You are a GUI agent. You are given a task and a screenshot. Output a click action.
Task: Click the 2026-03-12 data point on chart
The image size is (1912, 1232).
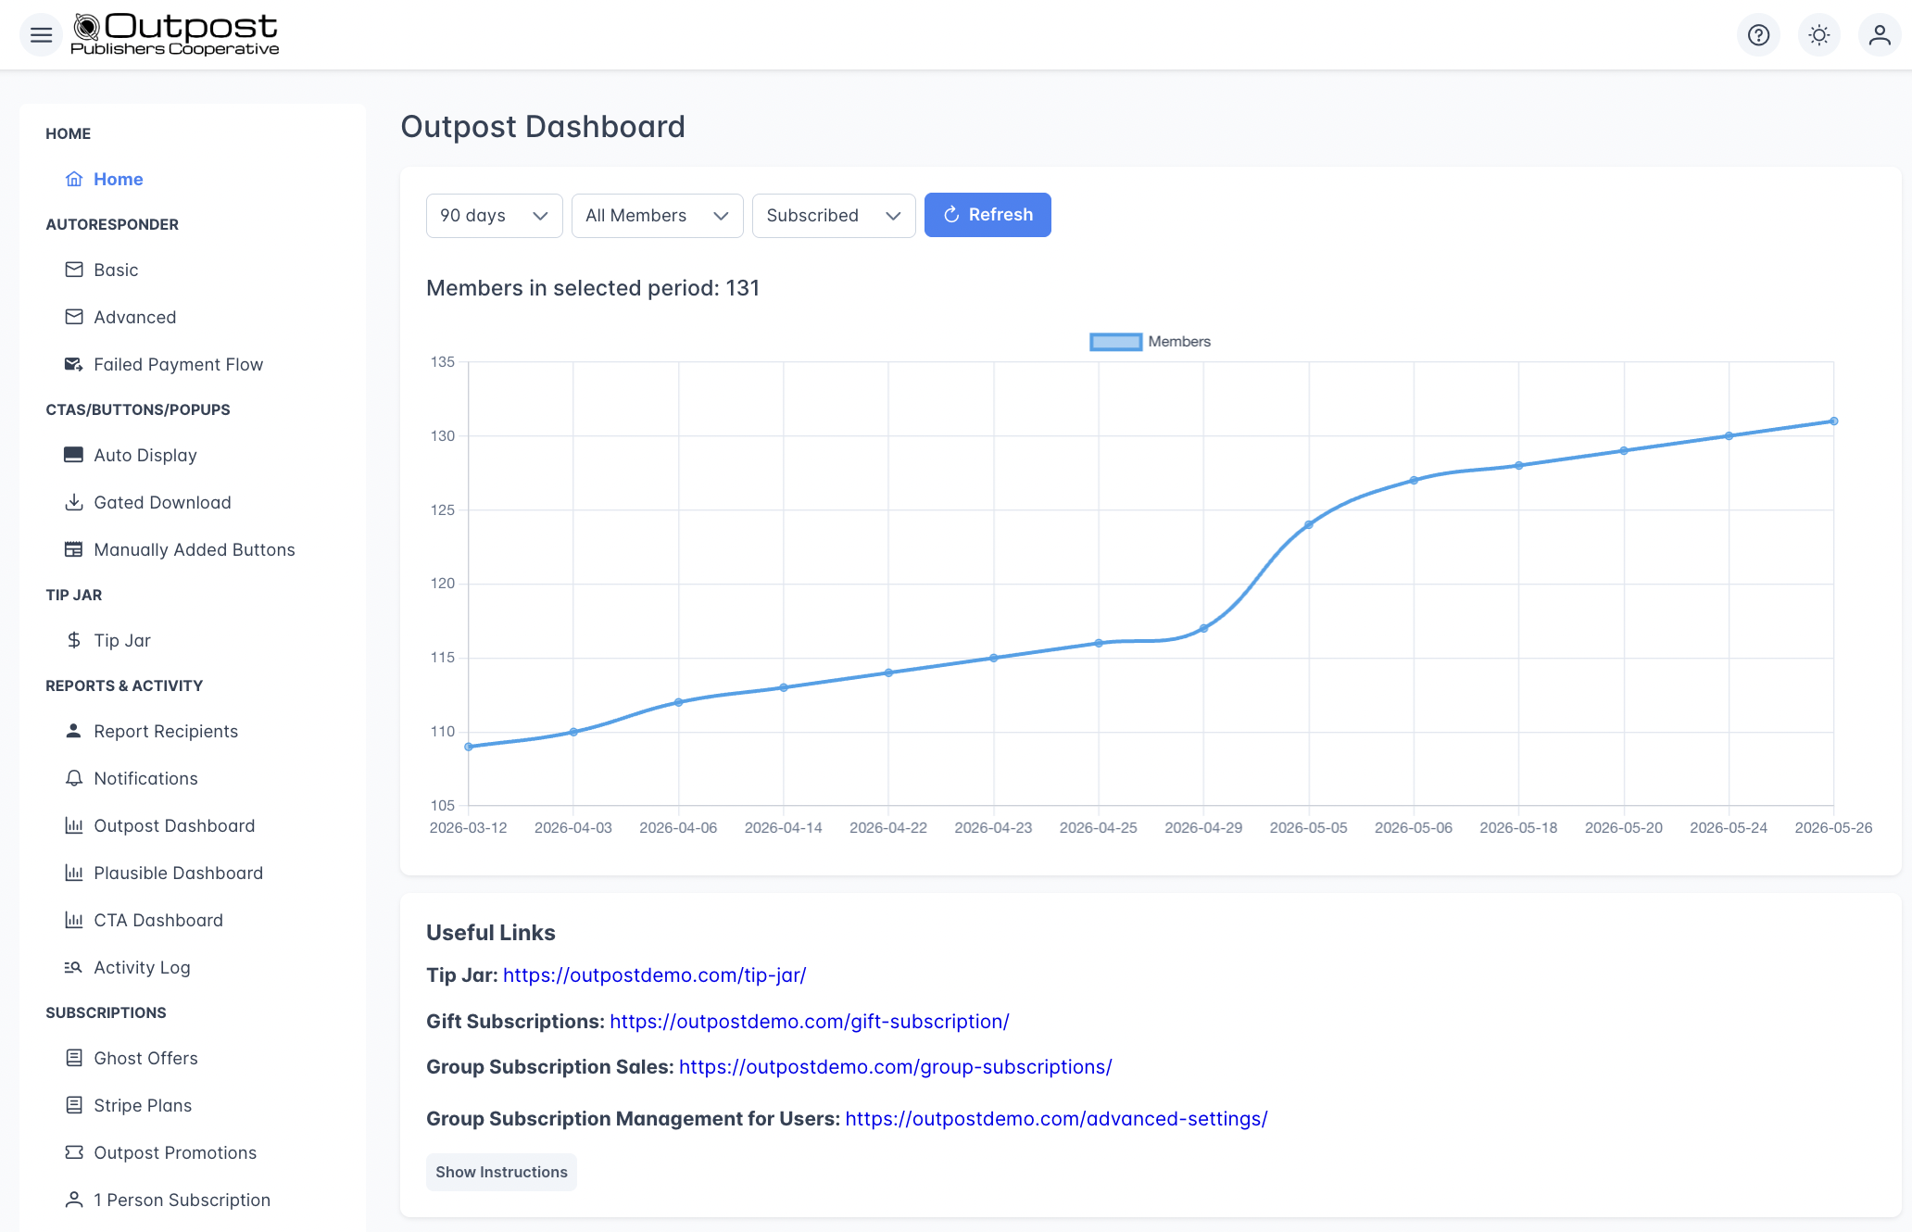coord(469,747)
